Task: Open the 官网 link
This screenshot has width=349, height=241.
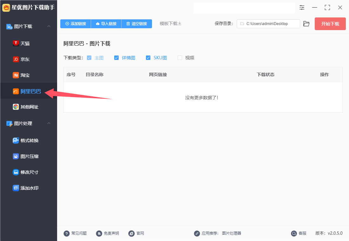Action: 136,233
